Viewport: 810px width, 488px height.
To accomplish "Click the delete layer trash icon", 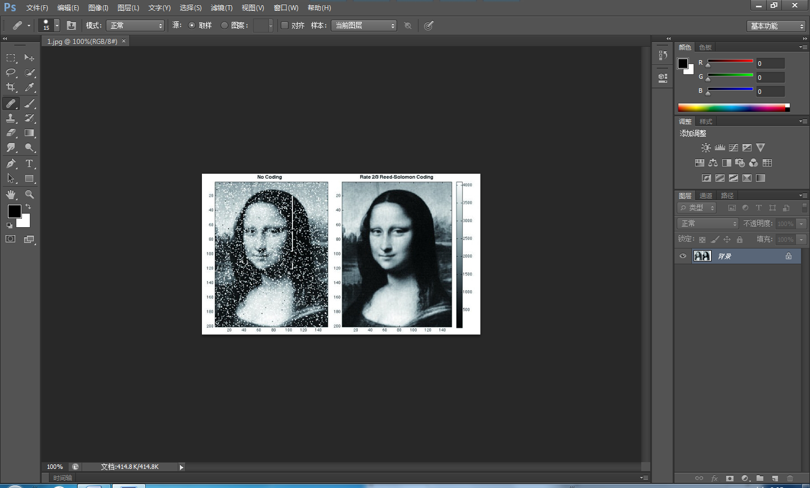I will [790, 478].
